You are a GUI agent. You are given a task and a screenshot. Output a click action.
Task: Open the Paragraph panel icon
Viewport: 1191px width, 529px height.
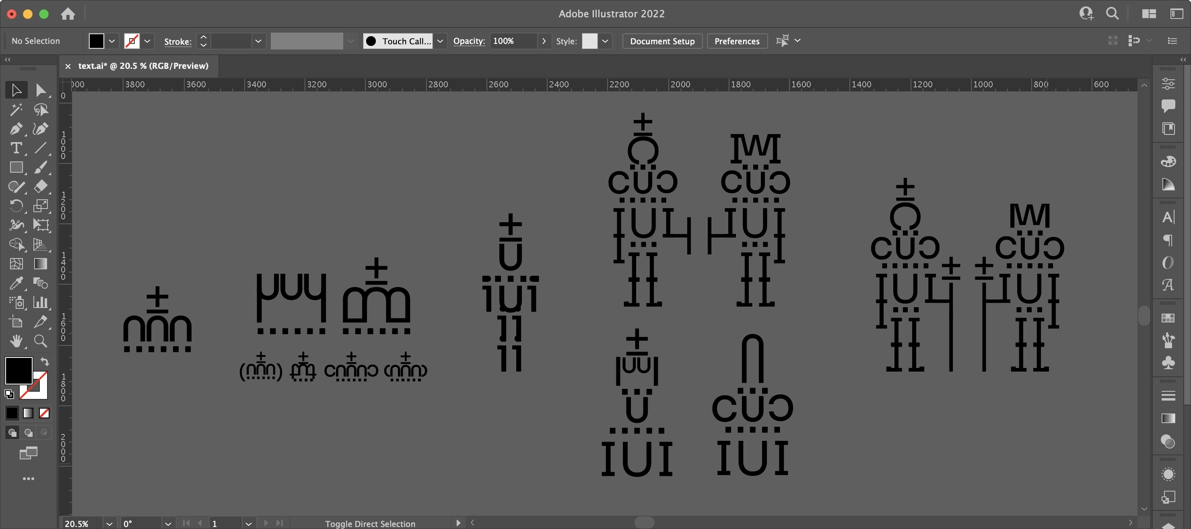pos(1168,240)
